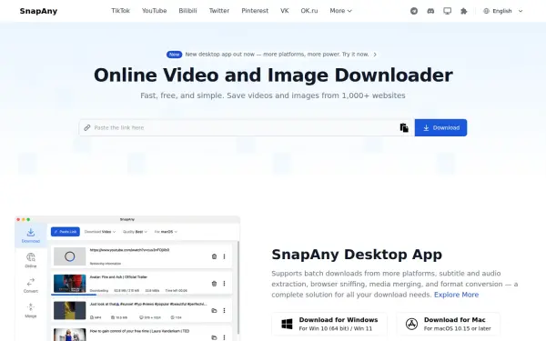This screenshot has width=546, height=341.
Task: Click the desktop app monitor icon
Action: click(x=447, y=11)
